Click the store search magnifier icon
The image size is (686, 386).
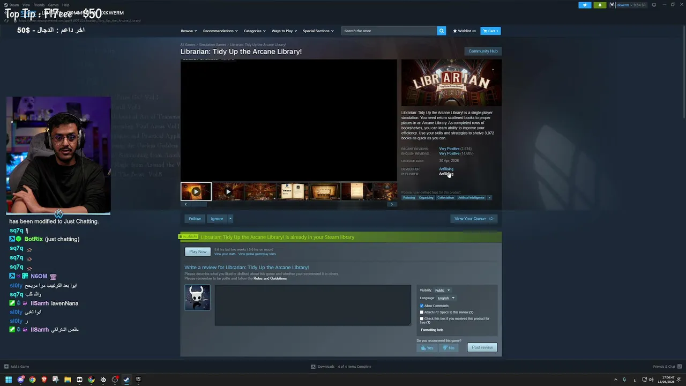pyautogui.click(x=442, y=31)
